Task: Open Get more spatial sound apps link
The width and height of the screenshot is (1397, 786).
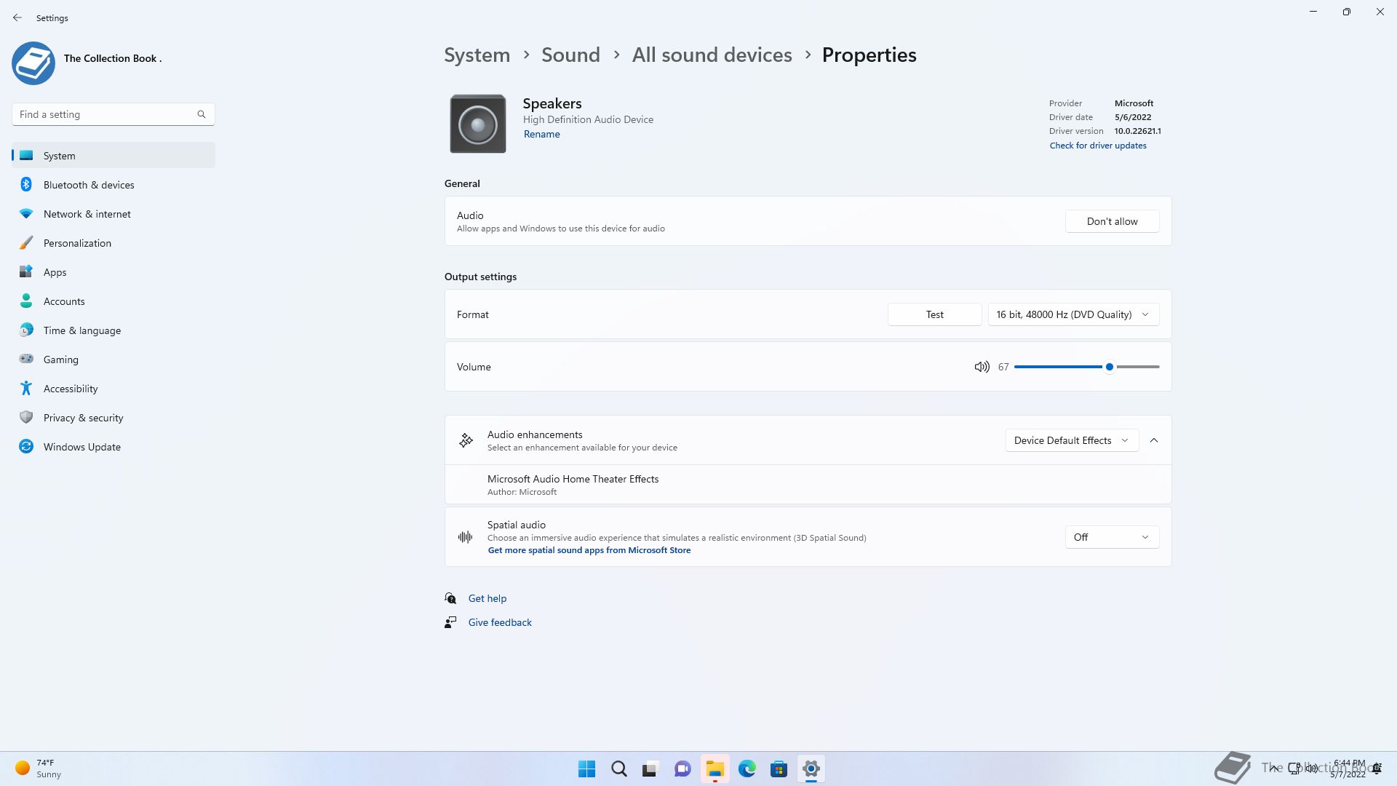Action: (x=589, y=550)
